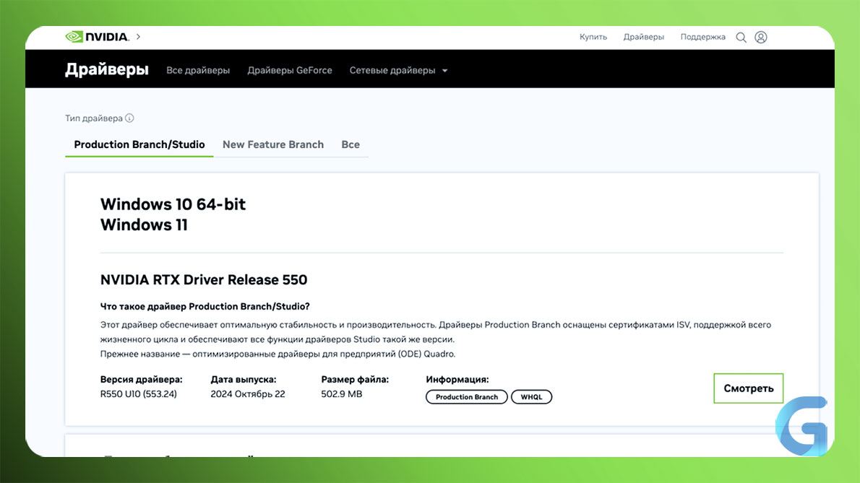The width and height of the screenshot is (860, 483).
Task: Click the NVIDIA logo
Action: [x=97, y=37]
